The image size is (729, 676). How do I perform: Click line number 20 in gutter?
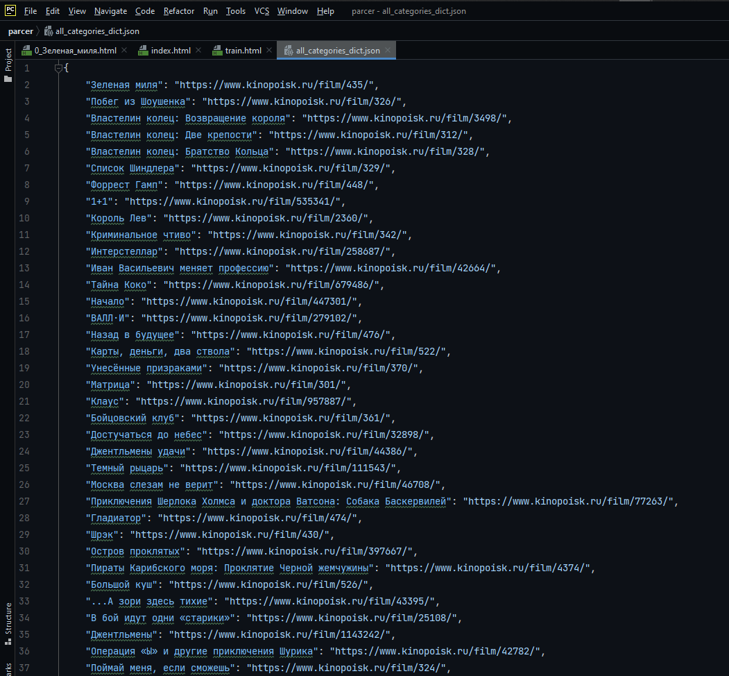click(x=24, y=385)
